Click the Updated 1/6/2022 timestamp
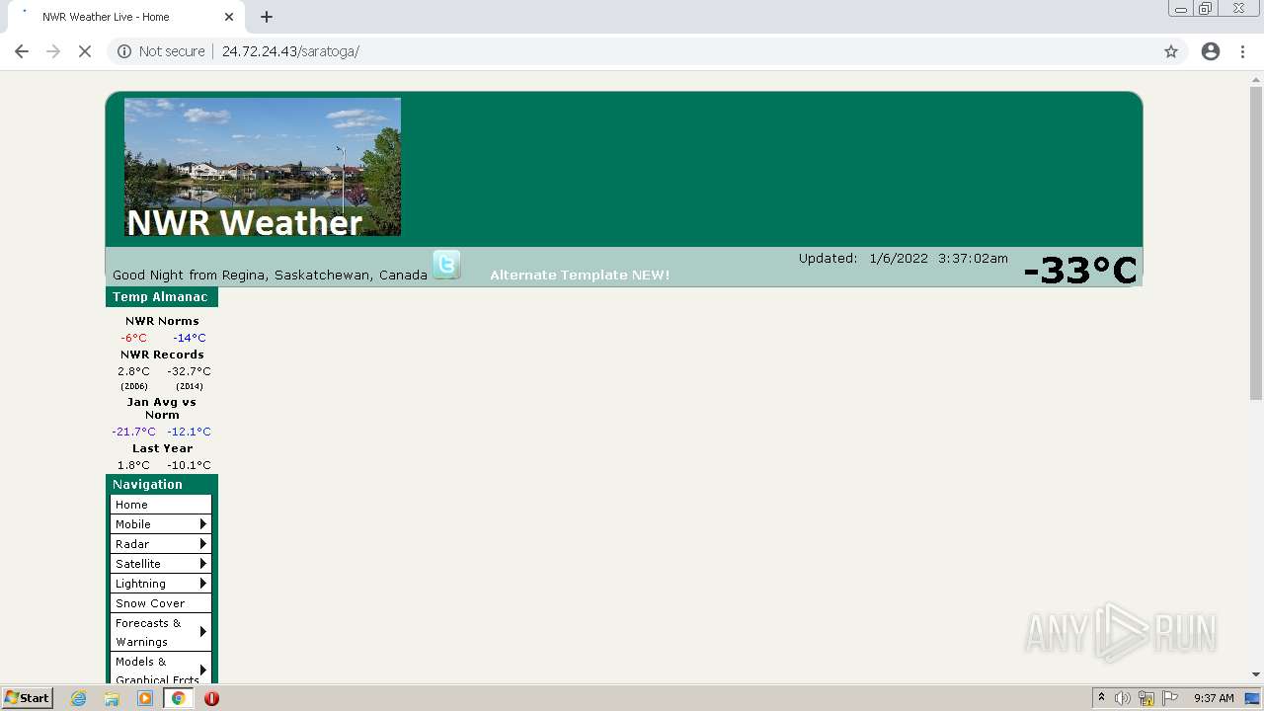Image resolution: width=1264 pixels, height=711 pixels. 904,259
